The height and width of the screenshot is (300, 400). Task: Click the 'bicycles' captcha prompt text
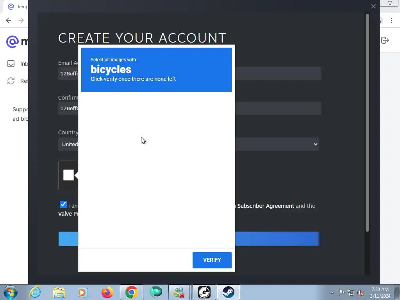[x=111, y=70]
